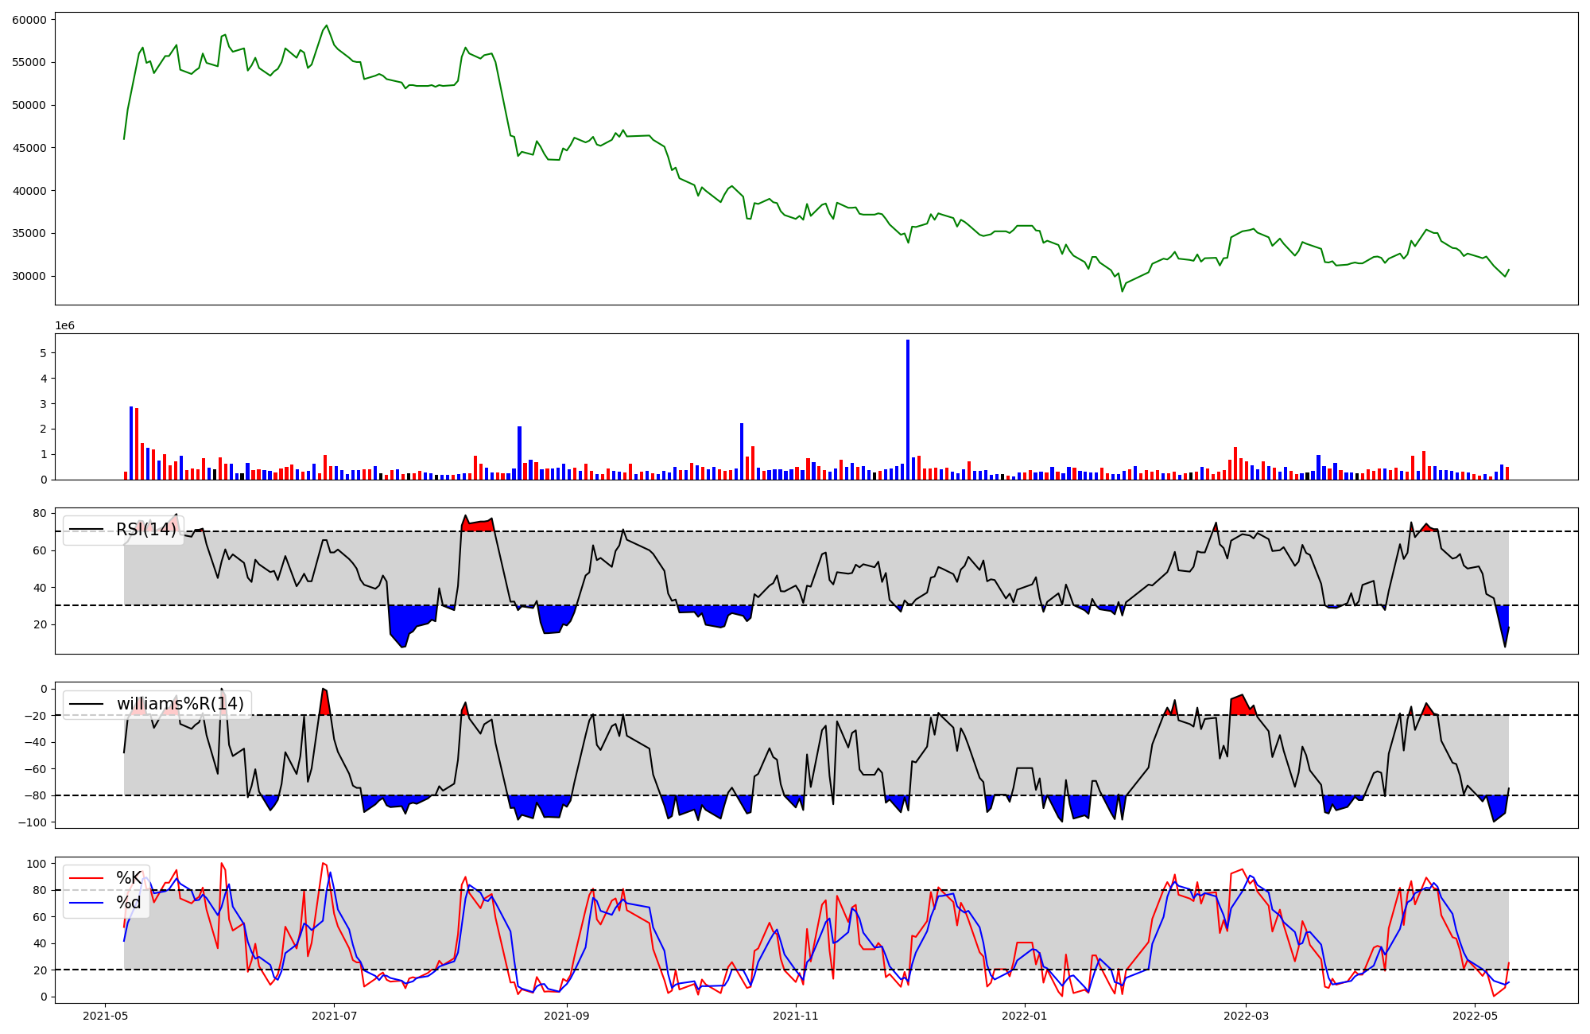Click the williams%R(14) legend label
The height and width of the screenshot is (1034, 1590).
click(x=180, y=704)
